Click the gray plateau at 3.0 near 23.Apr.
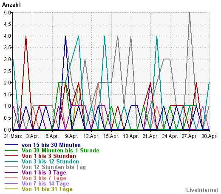This screenshot has height=194, width=221. point(167,59)
